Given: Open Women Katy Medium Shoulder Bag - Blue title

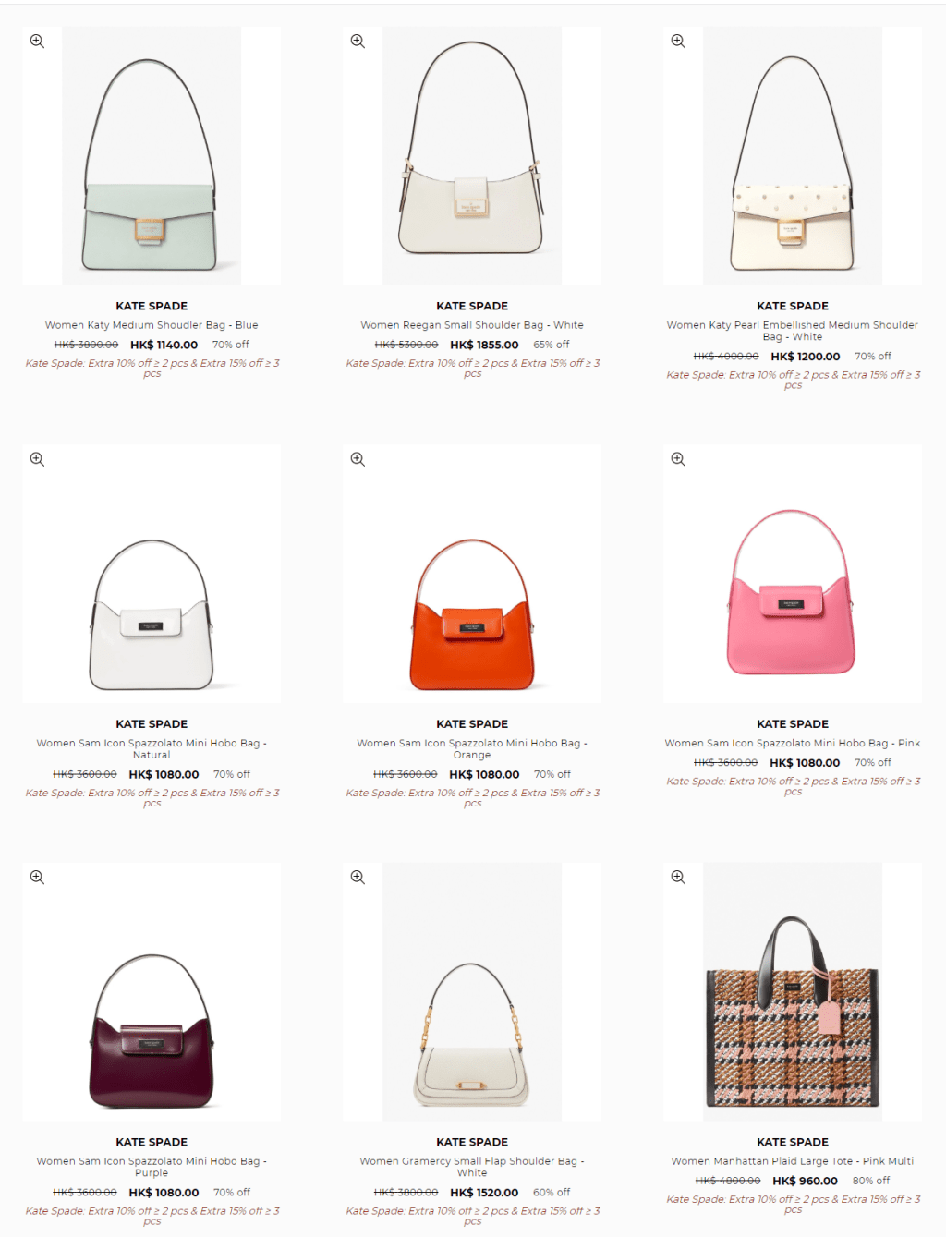Looking at the screenshot, I should 152,325.
